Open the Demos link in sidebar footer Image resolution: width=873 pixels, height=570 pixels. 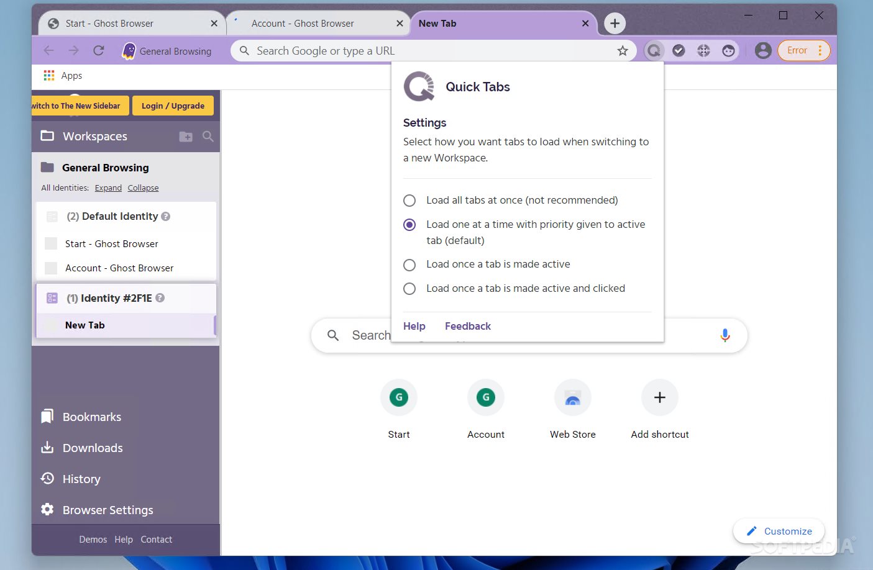[93, 540]
